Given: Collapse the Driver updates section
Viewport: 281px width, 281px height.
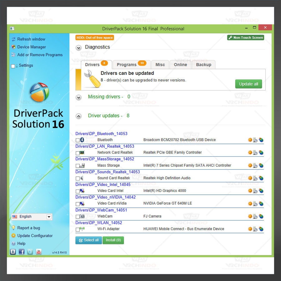Looking at the screenshot, I should [79, 116].
